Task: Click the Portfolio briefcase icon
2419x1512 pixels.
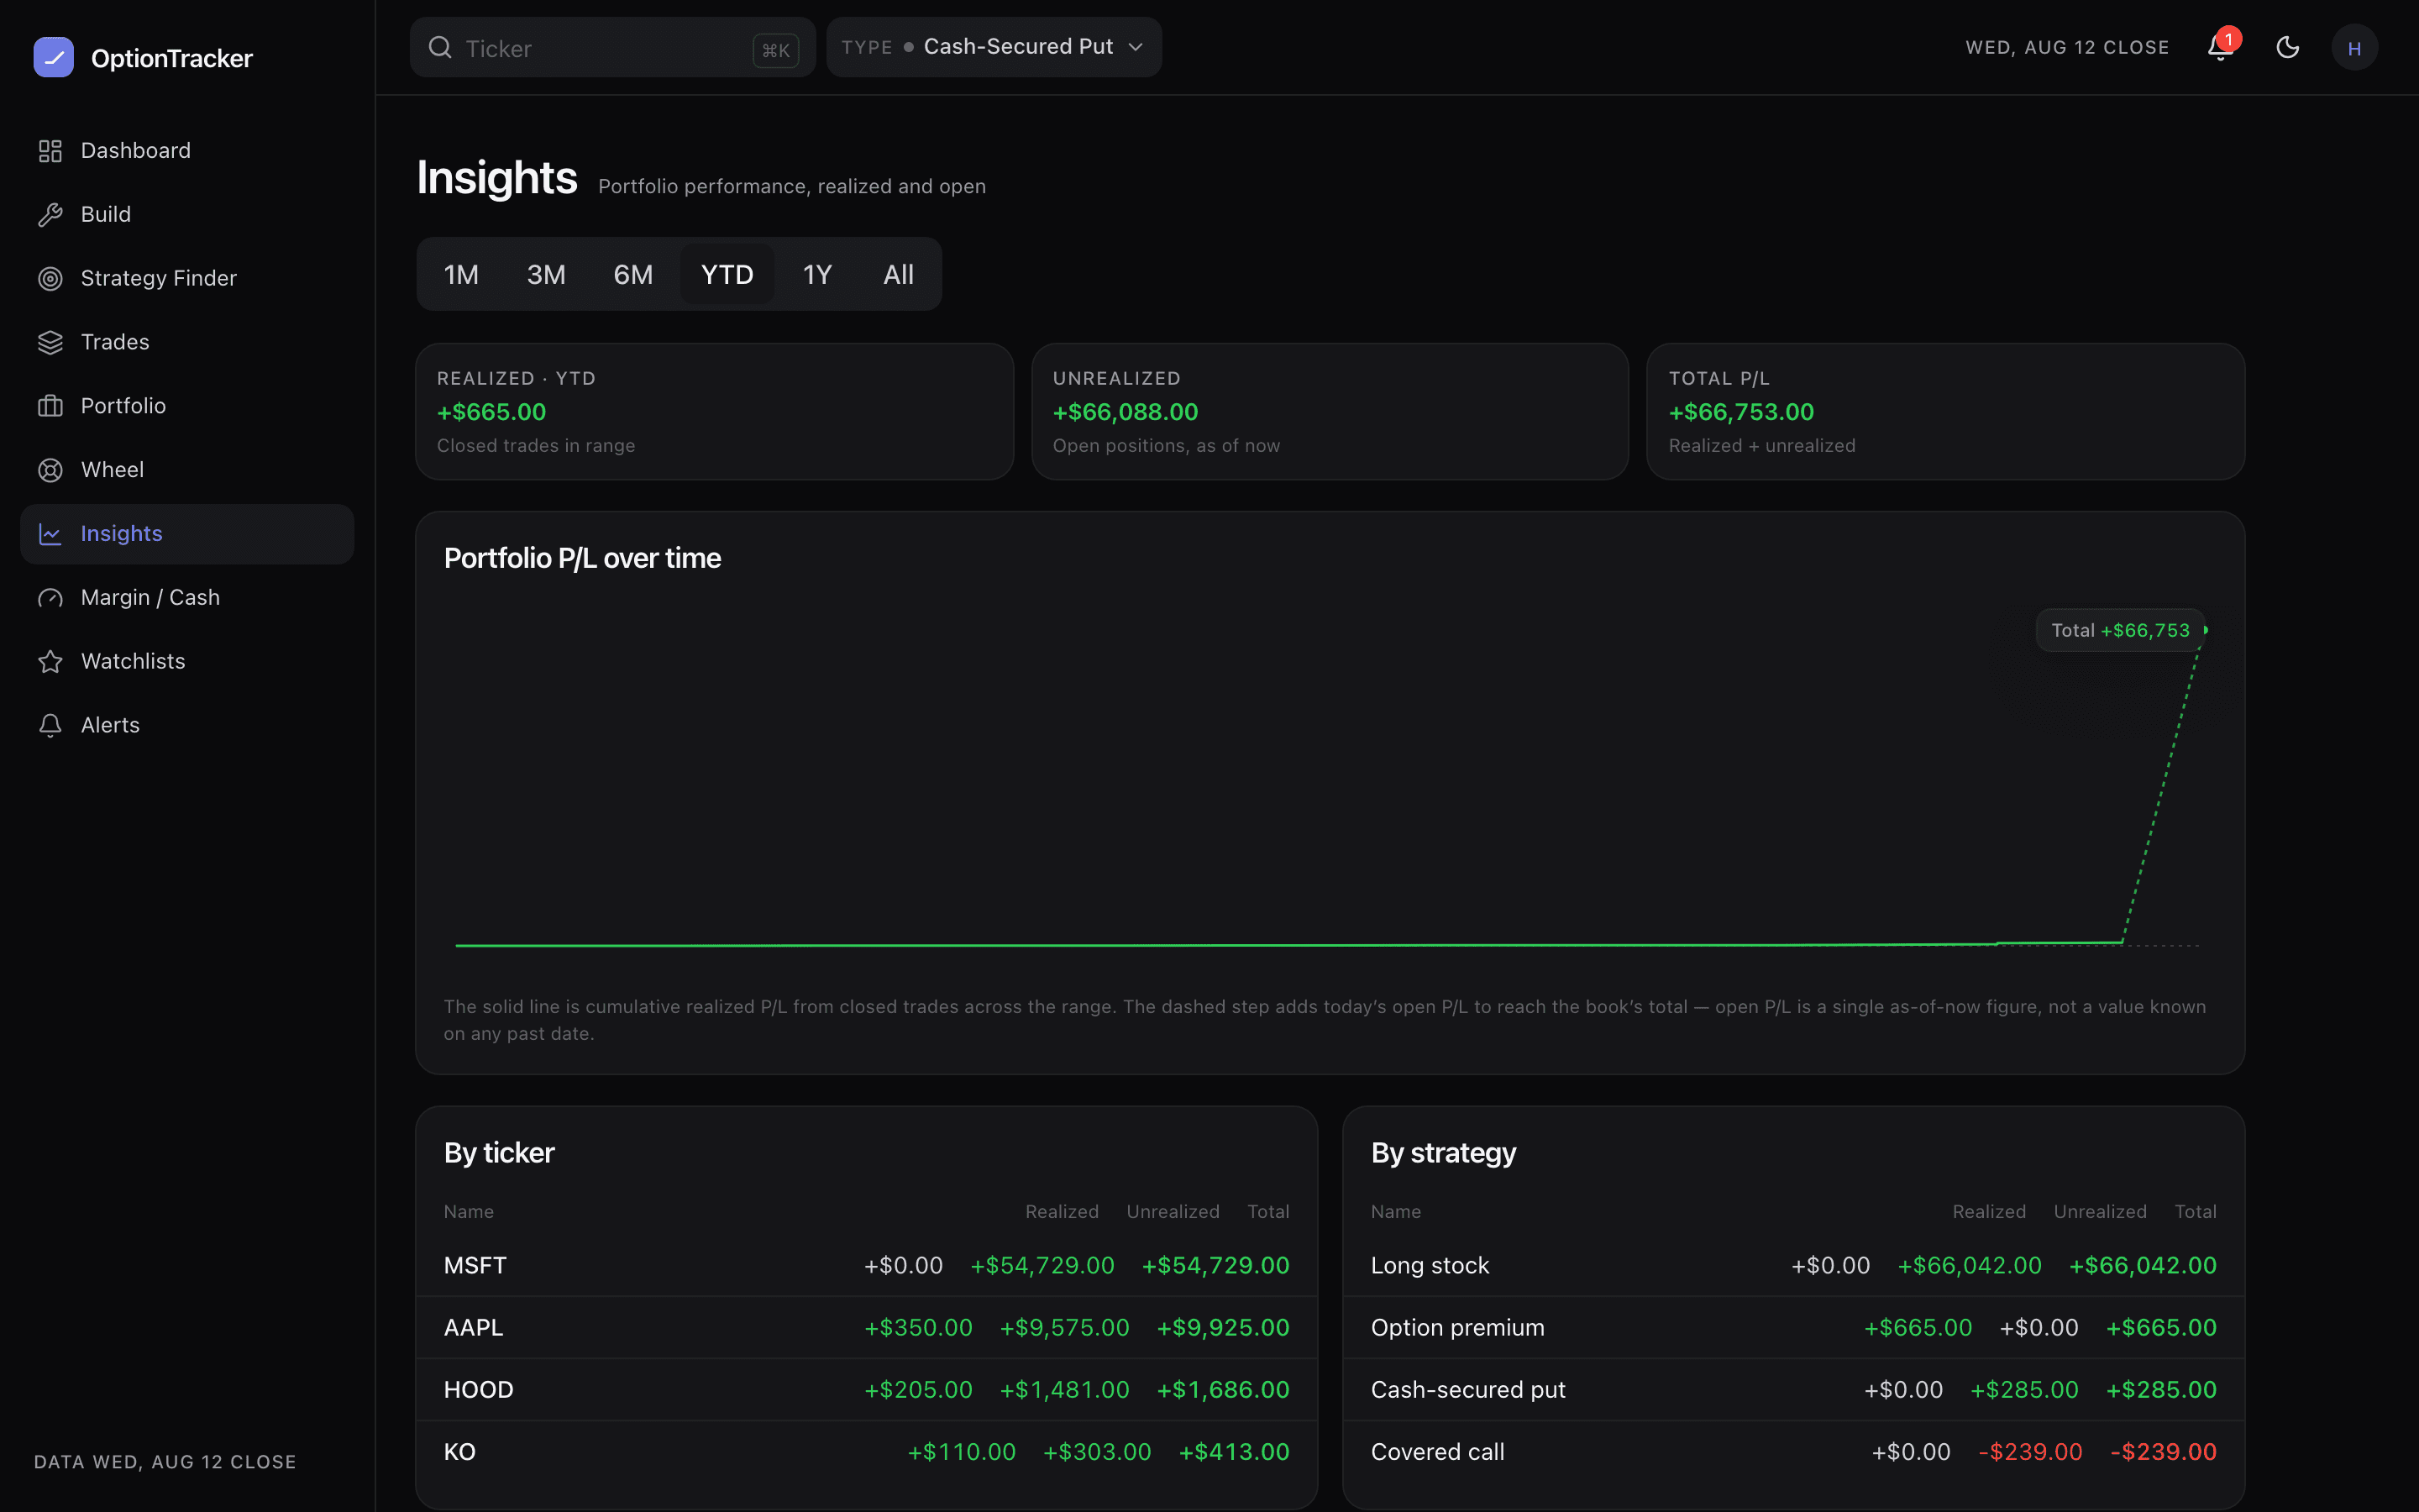Action: [x=50, y=406]
